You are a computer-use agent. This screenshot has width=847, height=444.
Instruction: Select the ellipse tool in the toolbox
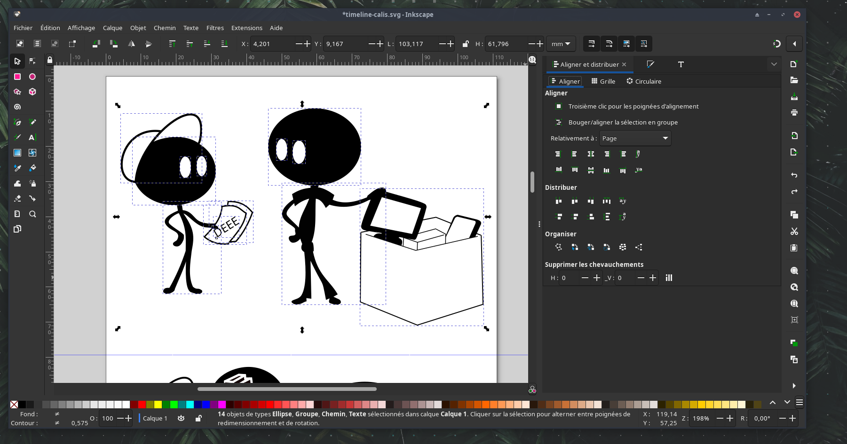[32, 77]
